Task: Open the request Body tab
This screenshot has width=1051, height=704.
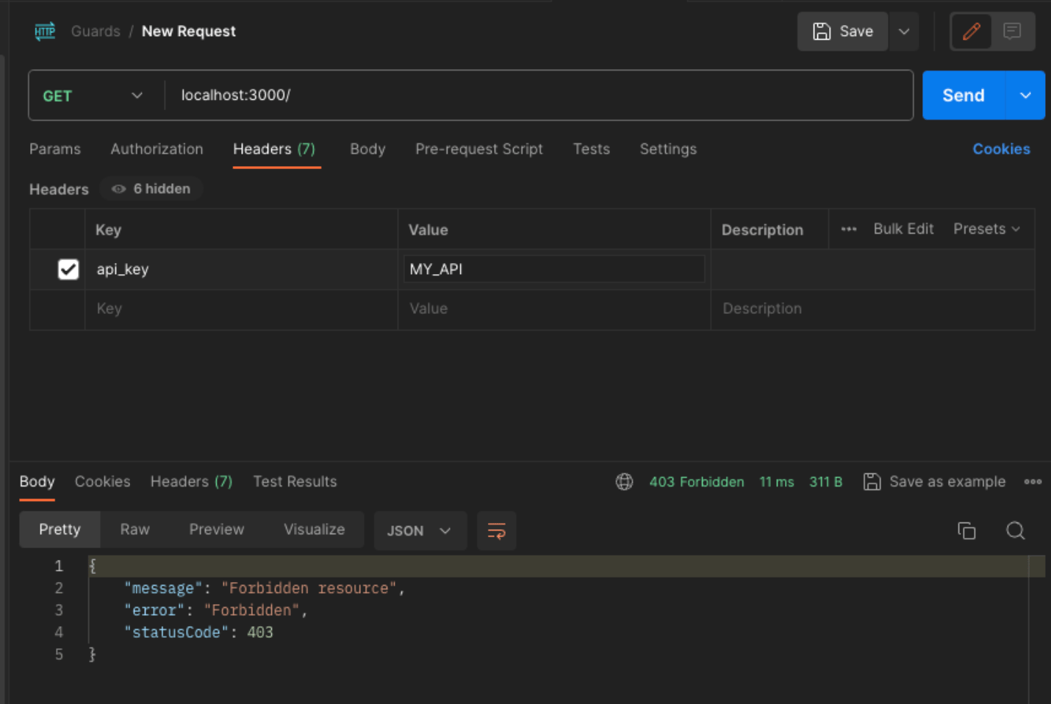Action: pos(367,149)
